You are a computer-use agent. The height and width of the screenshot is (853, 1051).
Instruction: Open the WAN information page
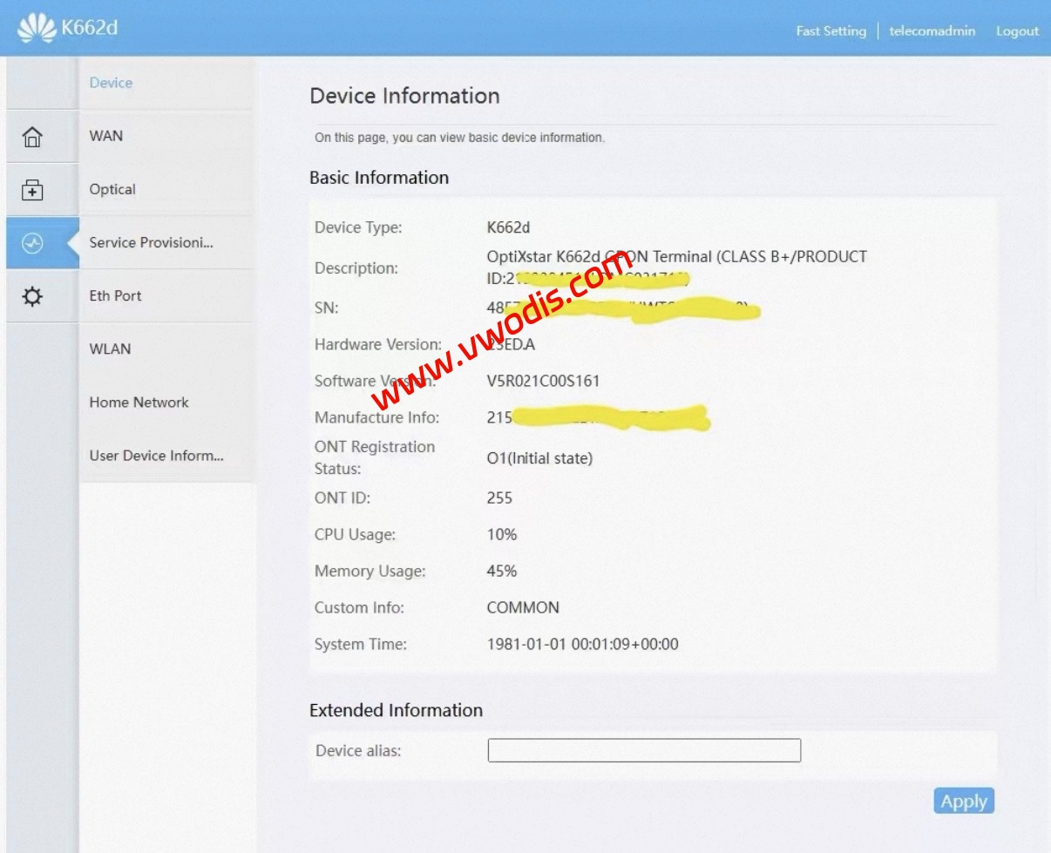click(x=106, y=136)
